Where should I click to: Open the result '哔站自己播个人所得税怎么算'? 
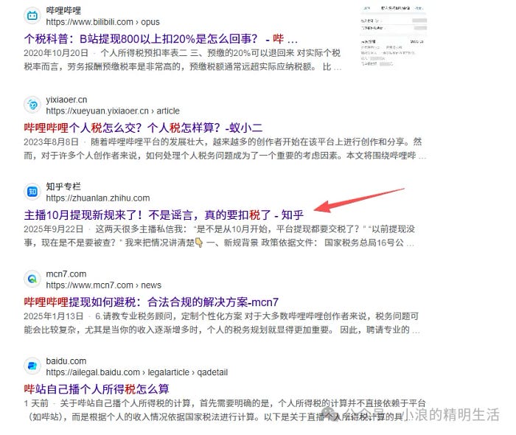pyautogui.click(x=97, y=389)
